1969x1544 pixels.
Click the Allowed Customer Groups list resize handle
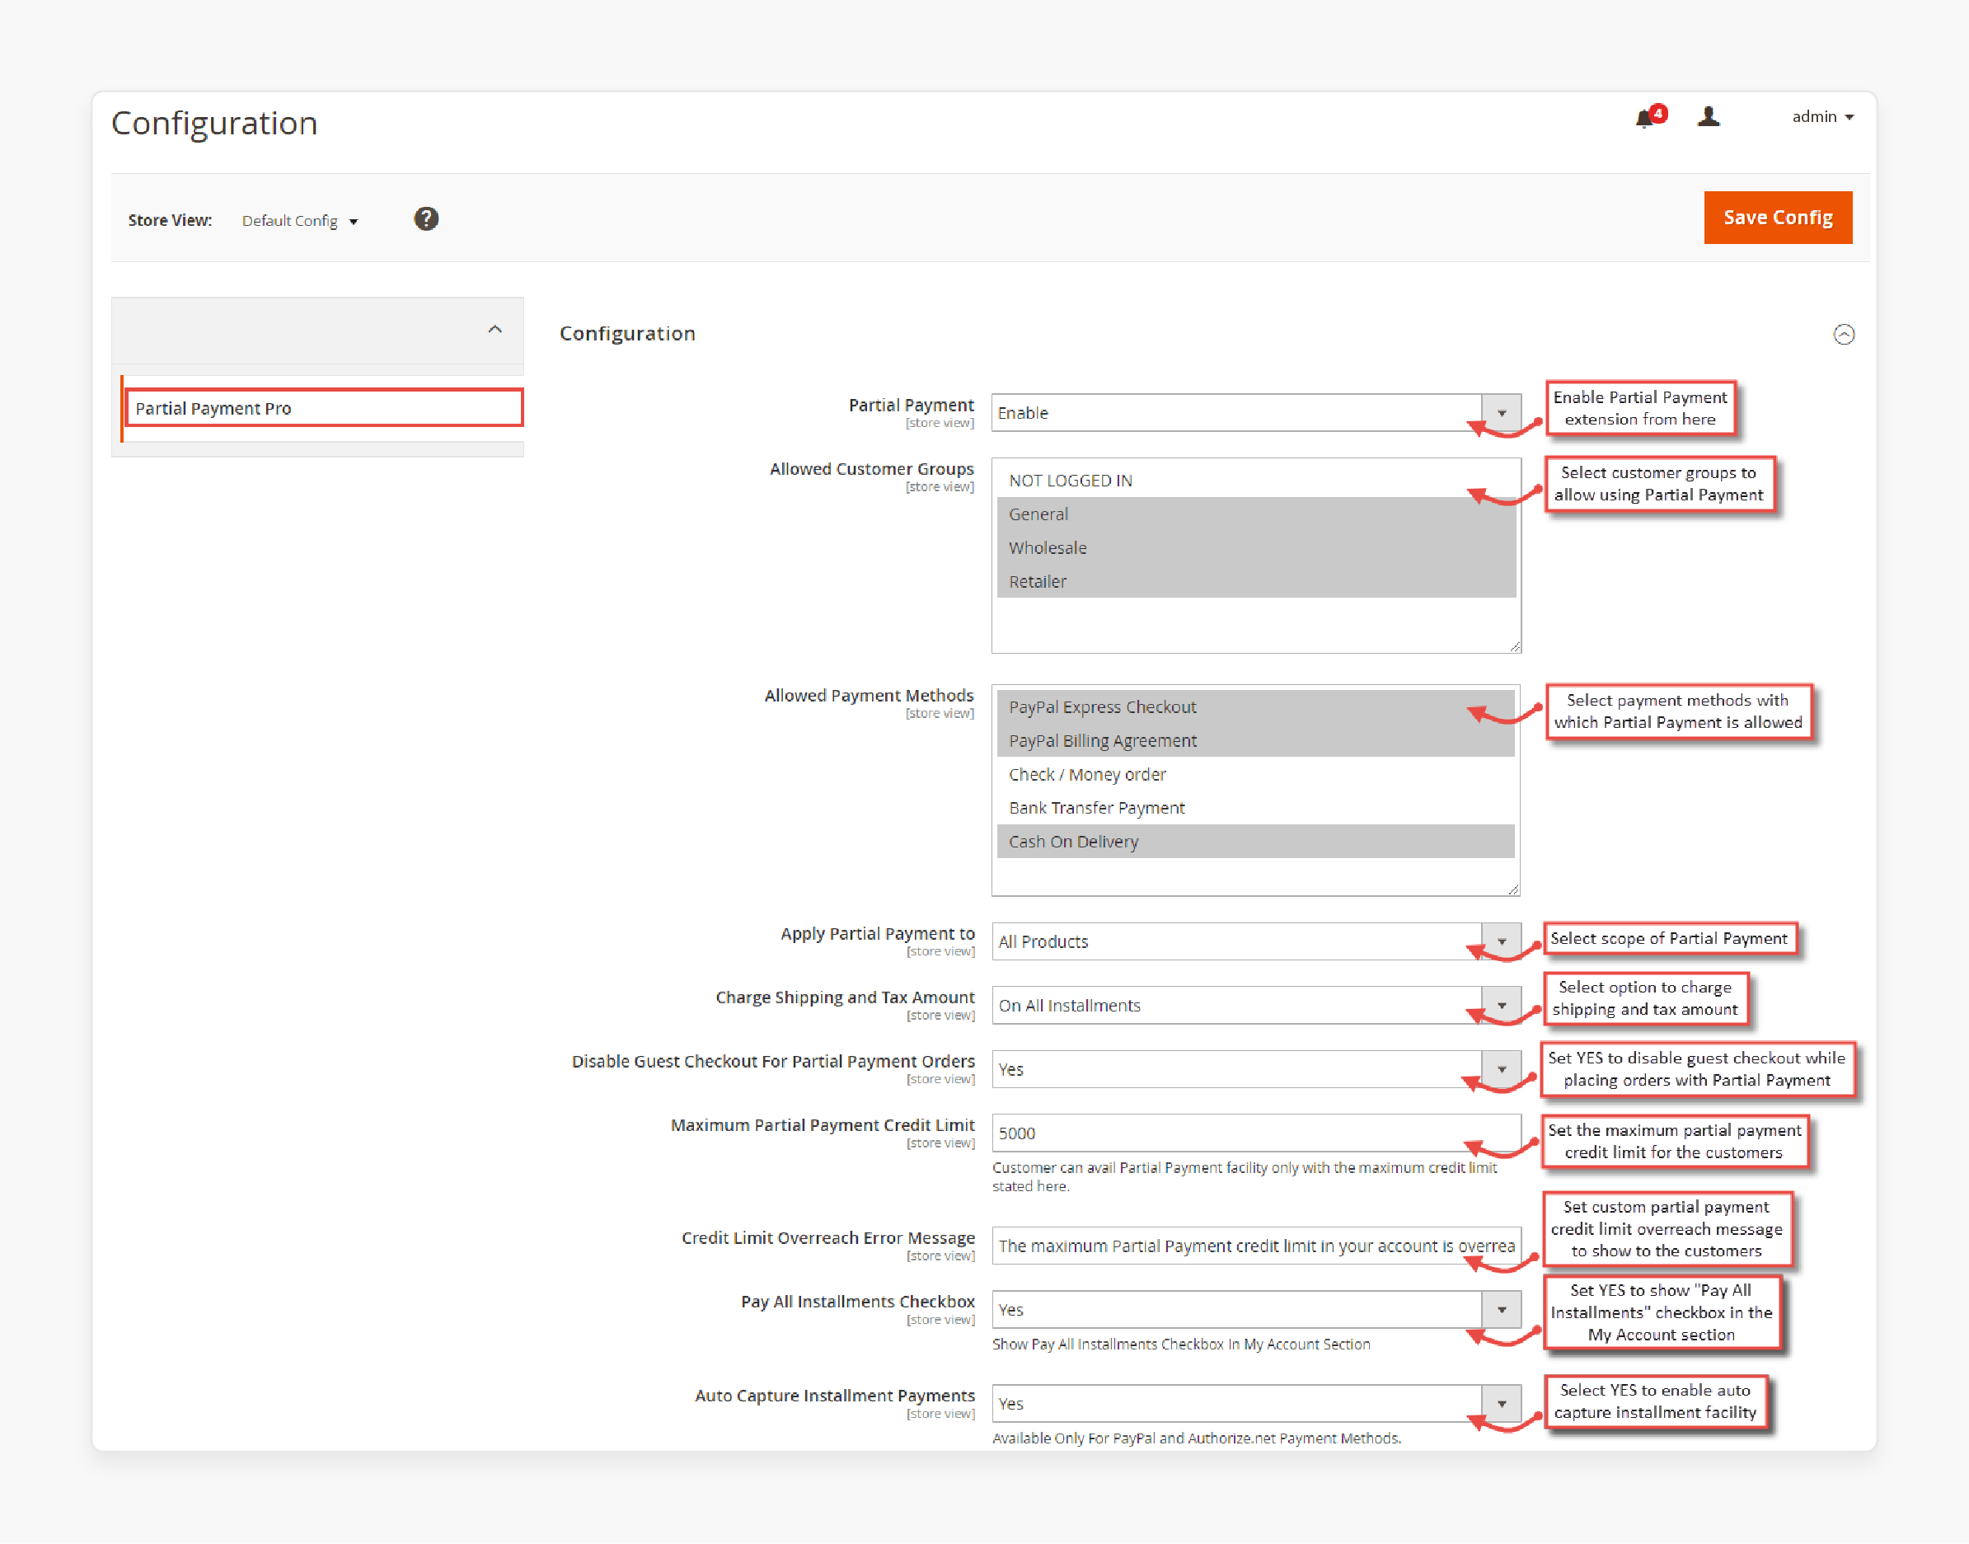1515,646
